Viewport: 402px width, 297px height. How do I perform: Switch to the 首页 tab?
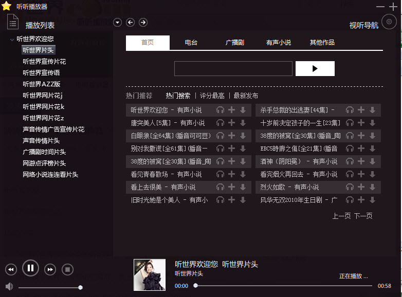pos(148,43)
